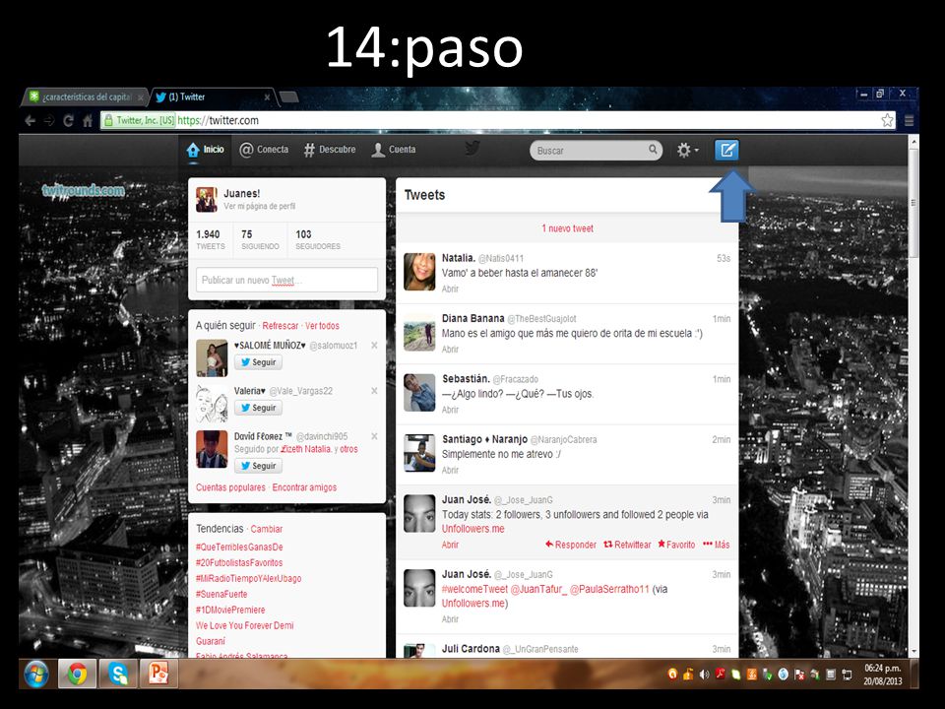View the 103 Seguidores list
This screenshot has height=709, width=945.
tap(318, 238)
